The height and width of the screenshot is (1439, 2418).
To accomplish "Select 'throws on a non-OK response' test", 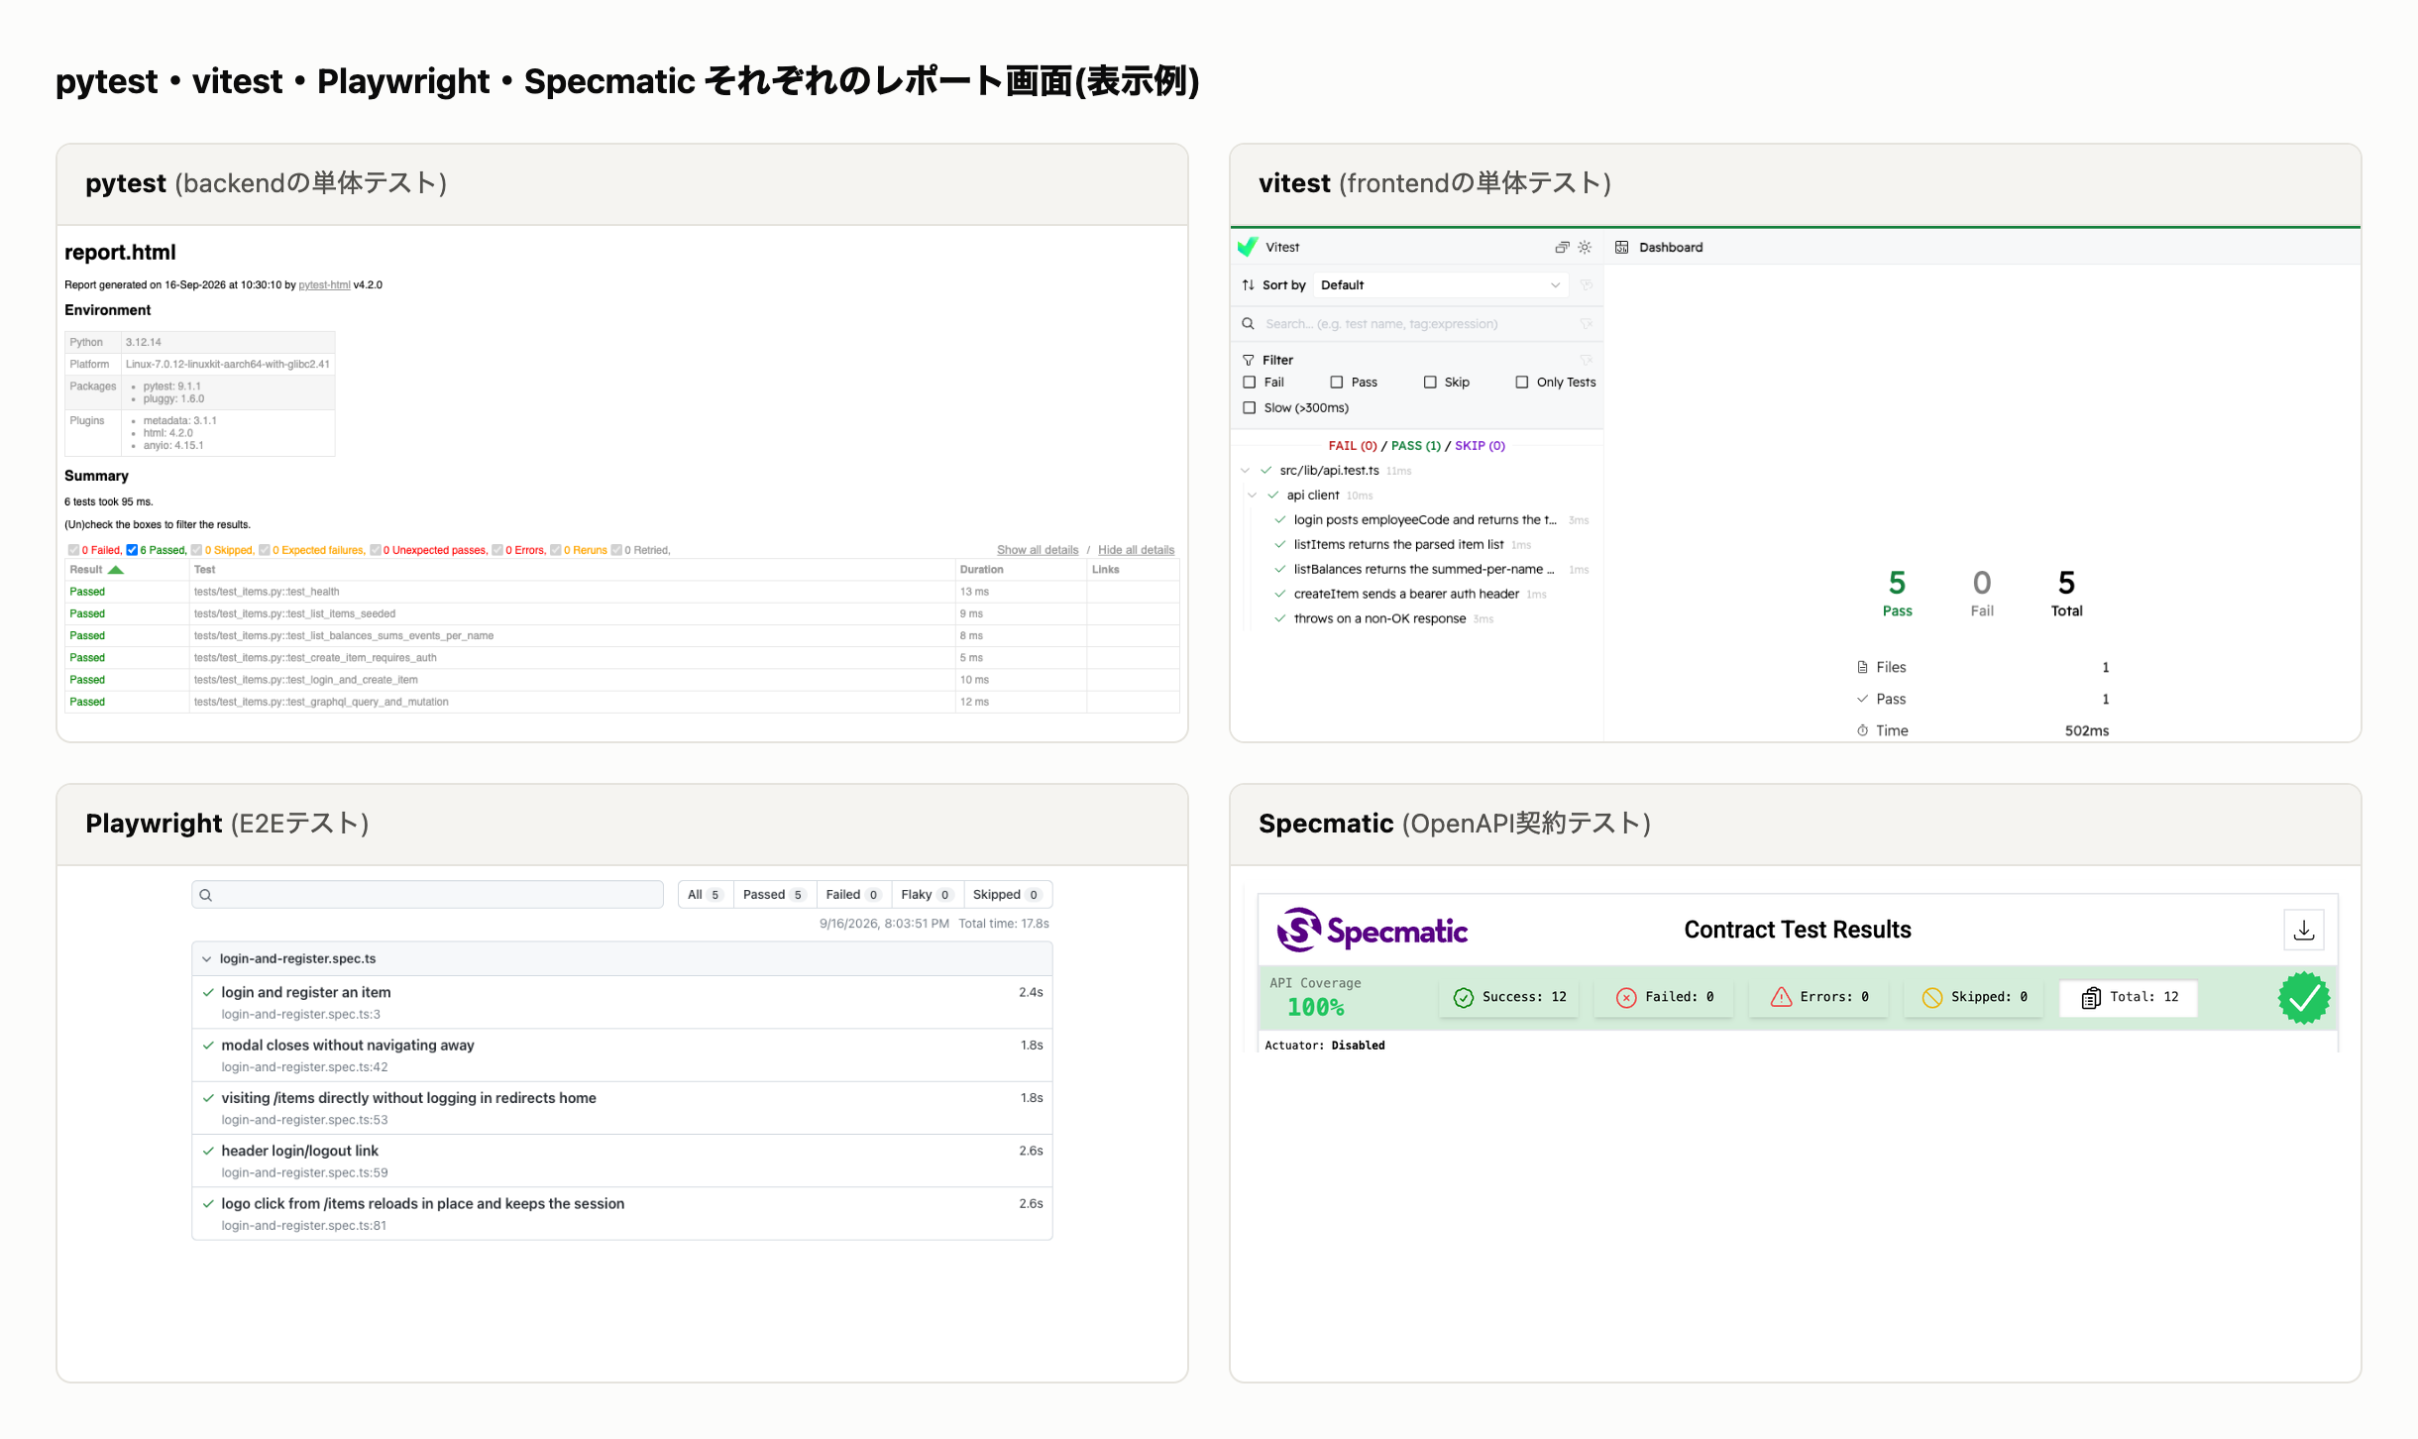I will click(1379, 619).
